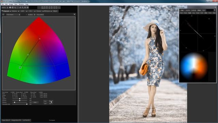The image size is (218, 123).
Task: Click the Save 3DLUT button
Action: point(6,120)
